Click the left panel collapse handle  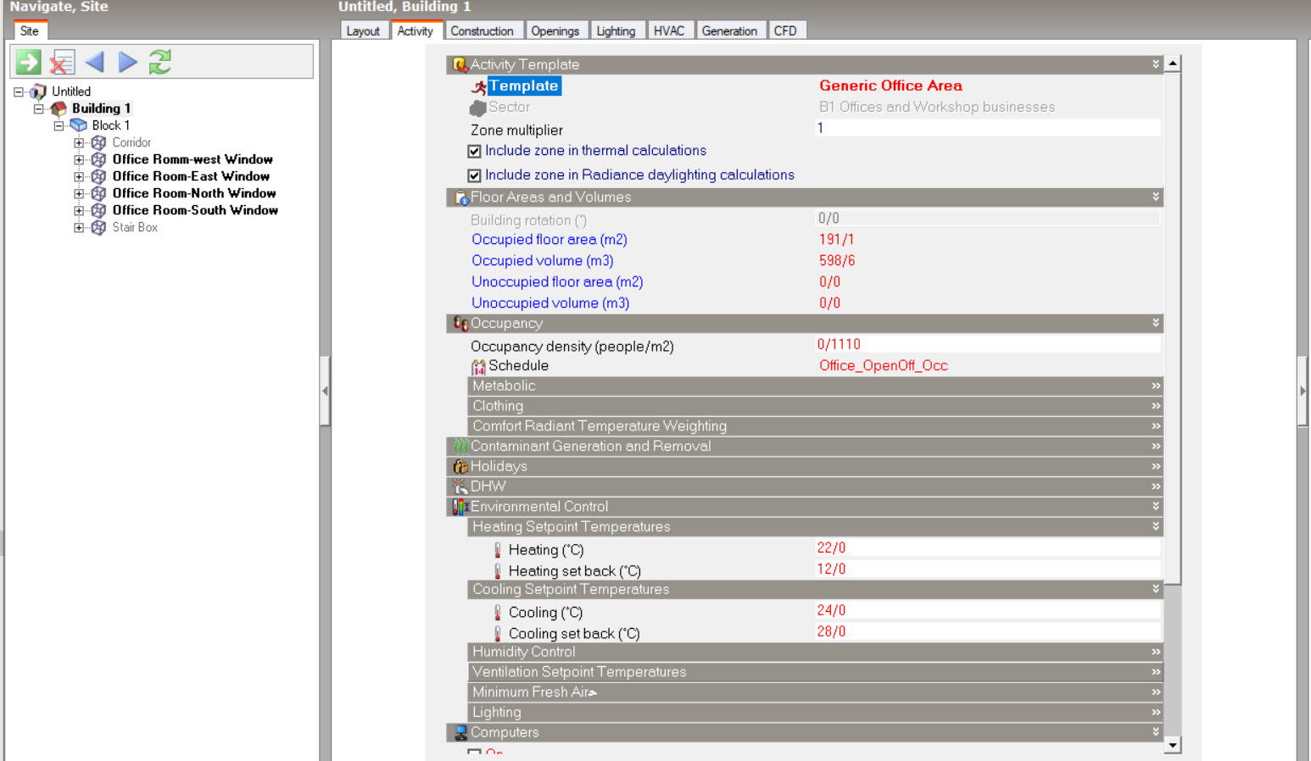(325, 391)
